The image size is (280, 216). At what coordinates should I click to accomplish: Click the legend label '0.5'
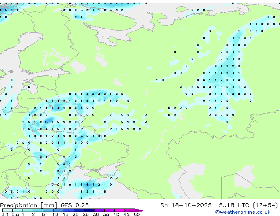click(15, 214)
